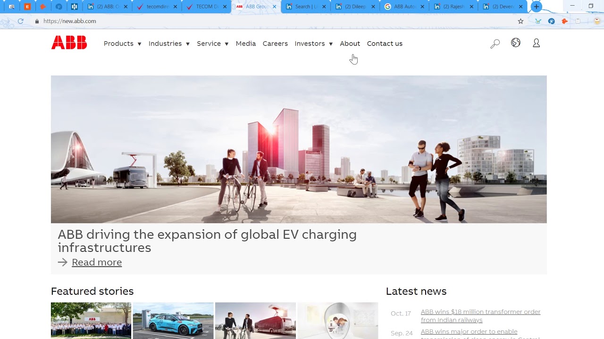Open the cyclists and red bus story
604x339 pixels.
[255, 321]
